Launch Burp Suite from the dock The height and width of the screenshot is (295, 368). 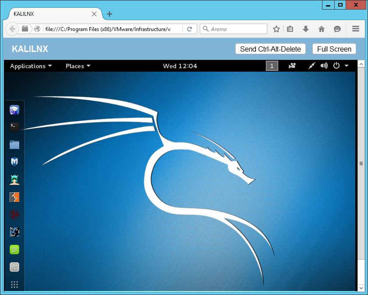[14, 197]
